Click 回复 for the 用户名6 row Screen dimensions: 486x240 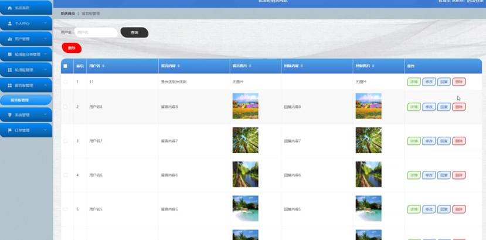pyautogui.click(x=444, y=175)
